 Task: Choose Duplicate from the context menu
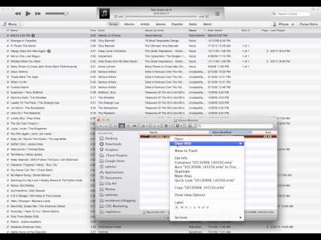click(207, 171)
